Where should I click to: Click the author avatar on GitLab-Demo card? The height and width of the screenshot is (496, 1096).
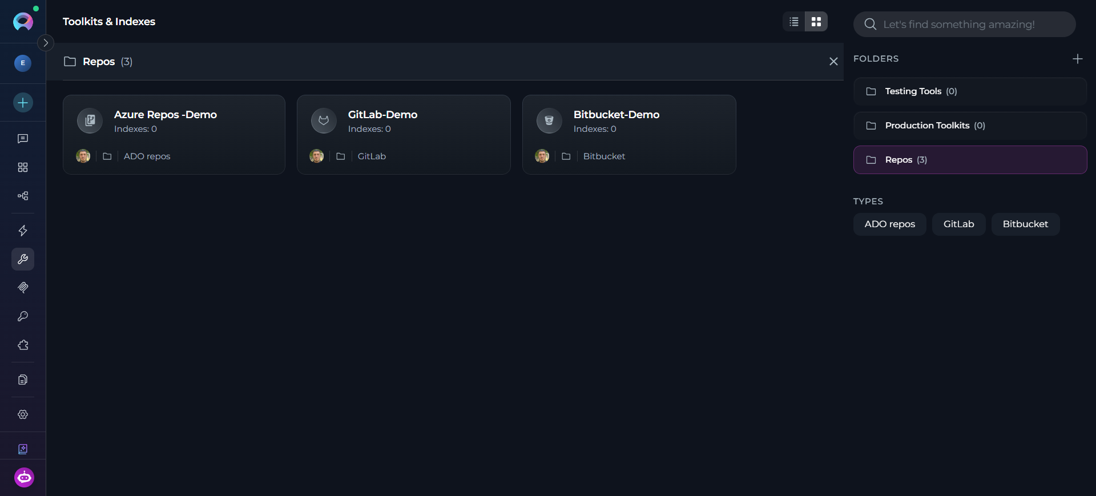coord(317,156)
